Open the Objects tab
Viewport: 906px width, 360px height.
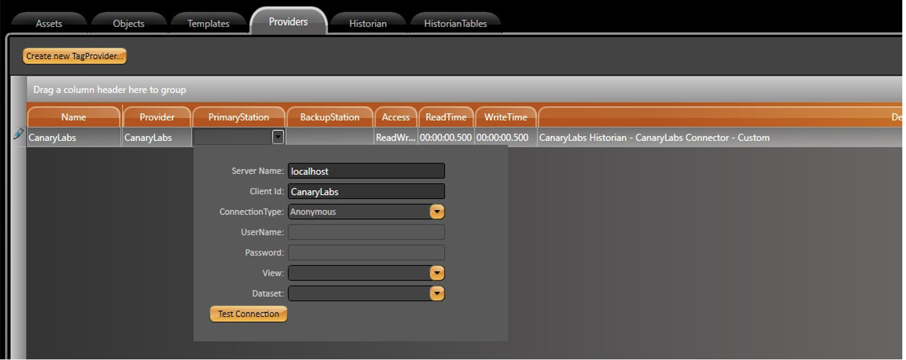[x=128, y=23]
